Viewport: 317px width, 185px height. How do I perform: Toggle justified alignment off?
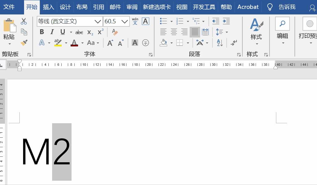[x=195, y=32]
